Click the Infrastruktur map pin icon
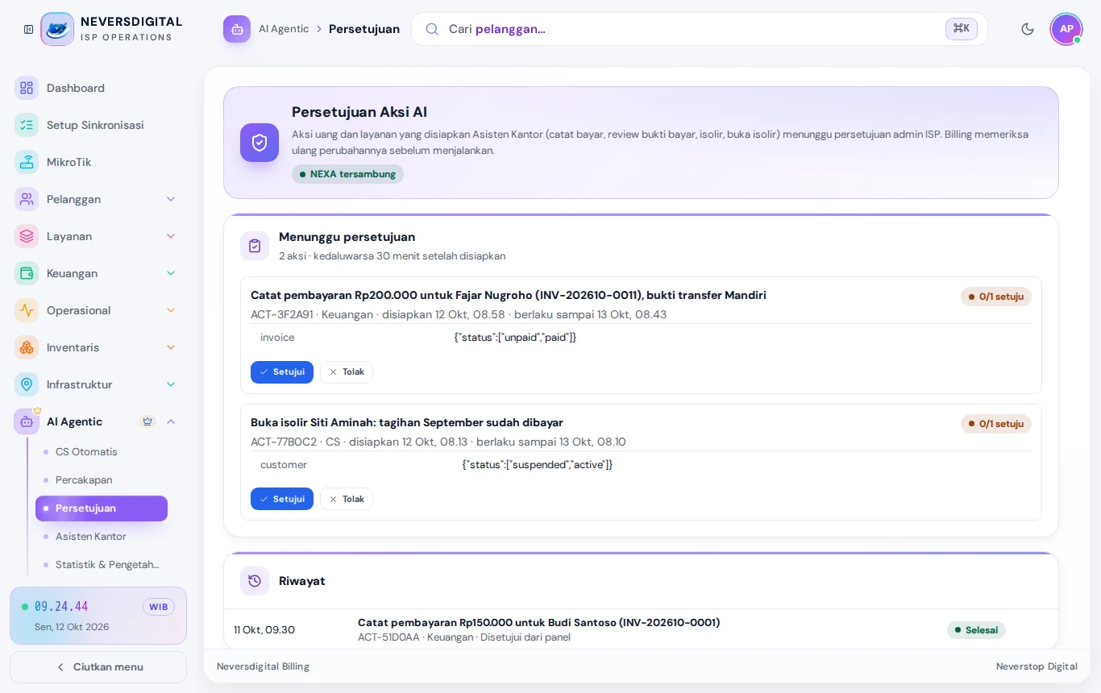1101x693 pixels. [x=27, y=384]
